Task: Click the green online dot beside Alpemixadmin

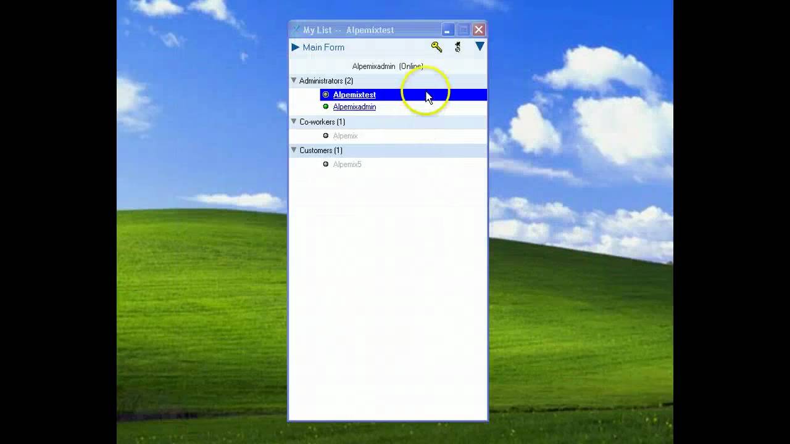Action: coord(326,107)
